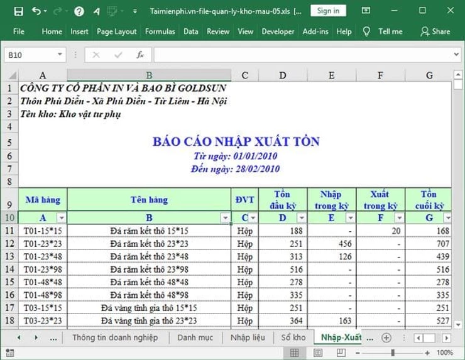This screenshot has width=465, height=360.
Task: Click the Share button
Action: [435, 31]
